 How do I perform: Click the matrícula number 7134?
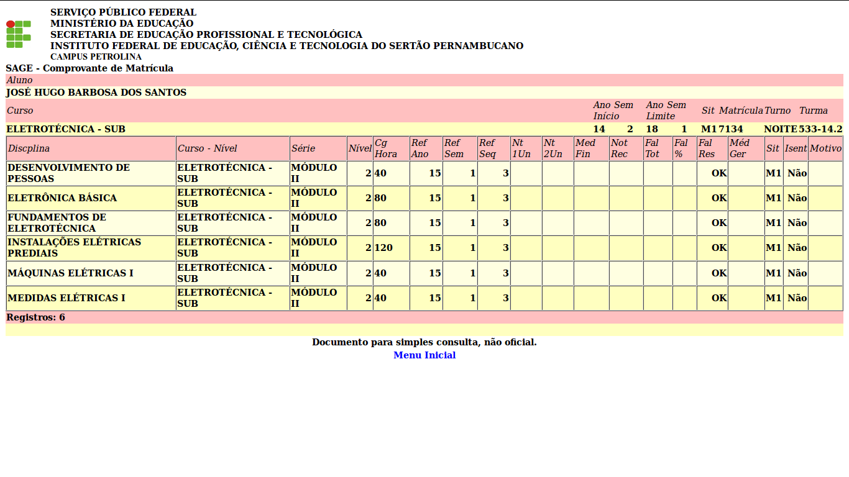coord(731,129)
